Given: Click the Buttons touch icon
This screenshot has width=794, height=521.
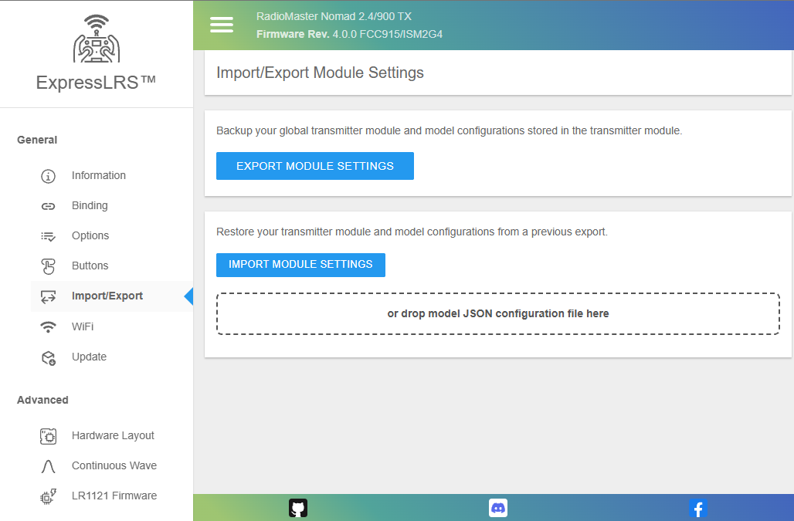Looking at the screenshot, I should point(48,266).
